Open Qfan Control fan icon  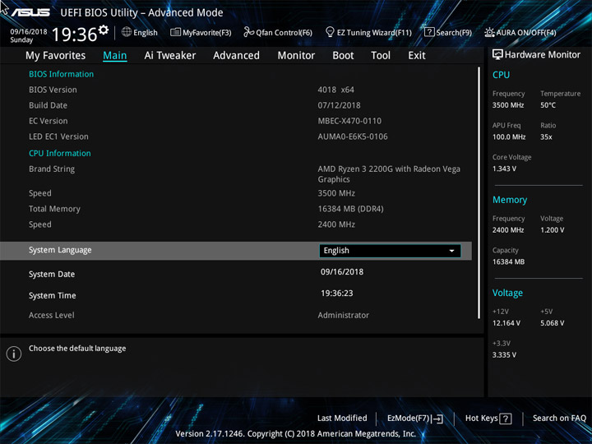[248, 32]
